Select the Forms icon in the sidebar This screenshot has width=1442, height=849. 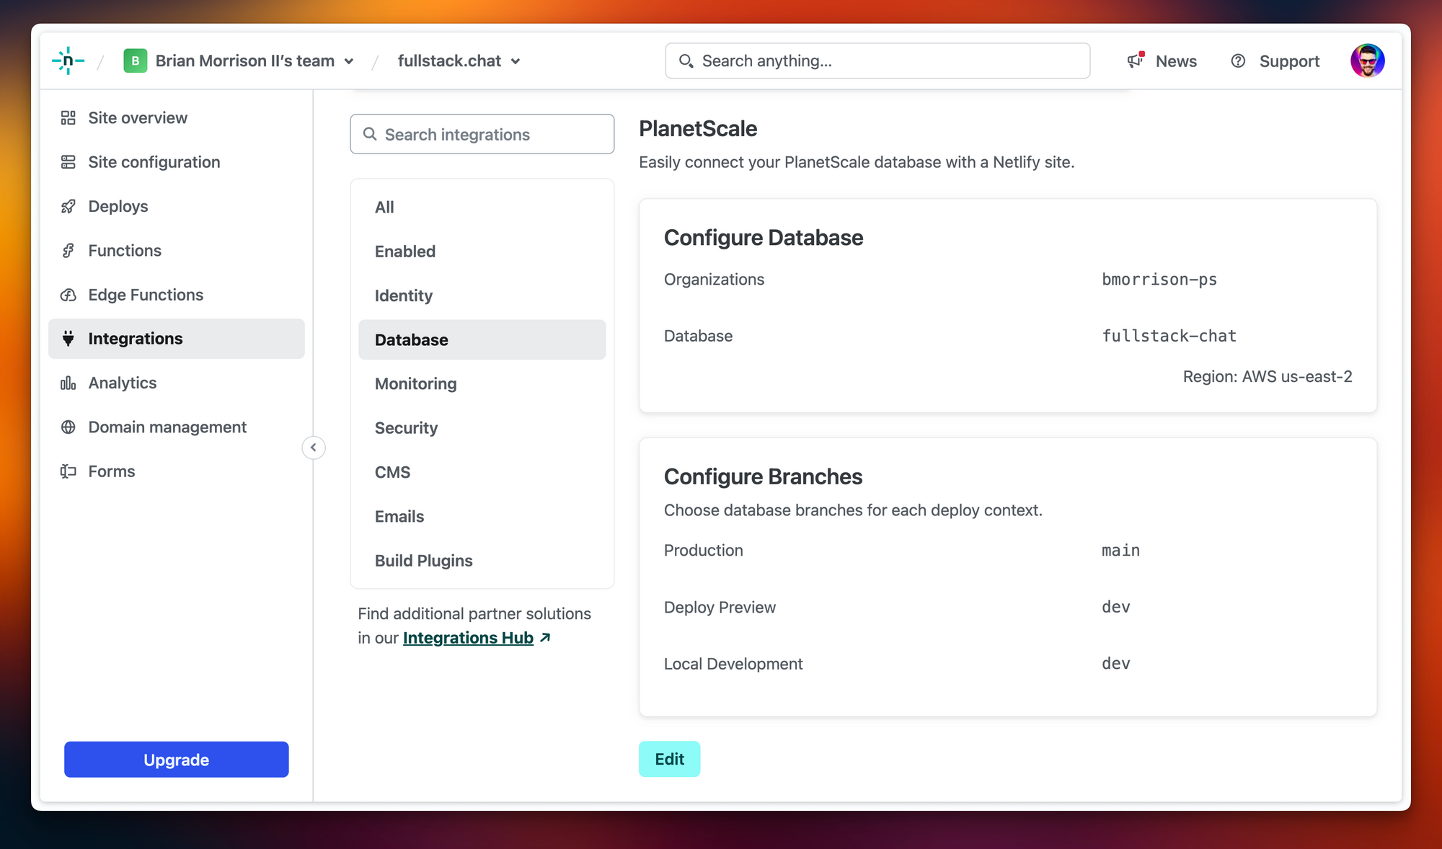(x=68, y=471)
